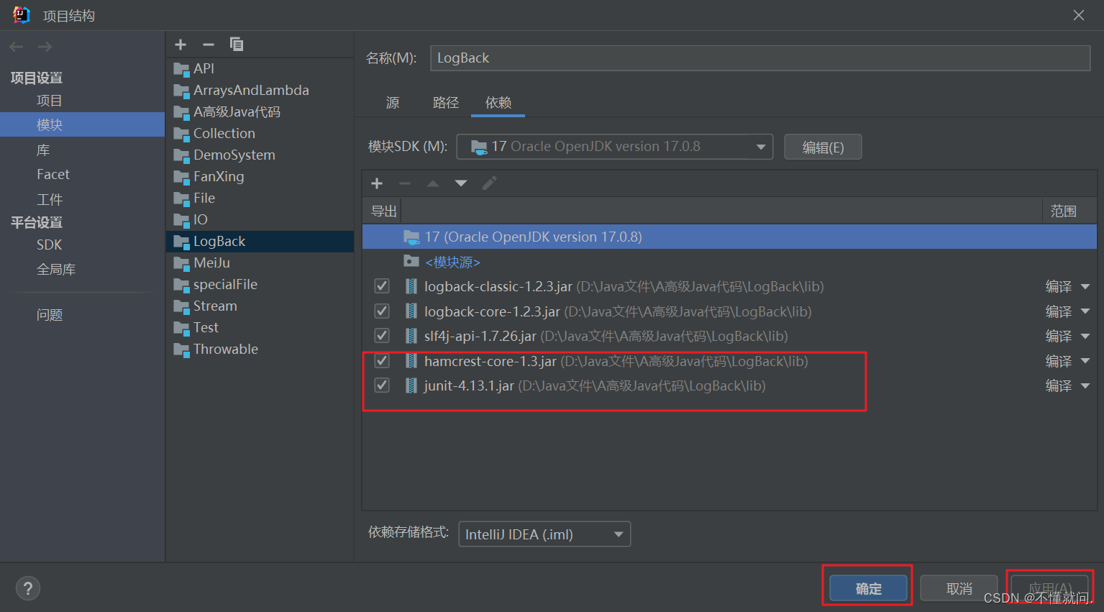This screenshot has width=1104, height=612.
Task: Close the Project Structure dialog
Action: point(1079,15)
